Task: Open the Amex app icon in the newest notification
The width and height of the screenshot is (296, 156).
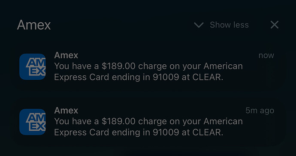Action: point(33,66)
